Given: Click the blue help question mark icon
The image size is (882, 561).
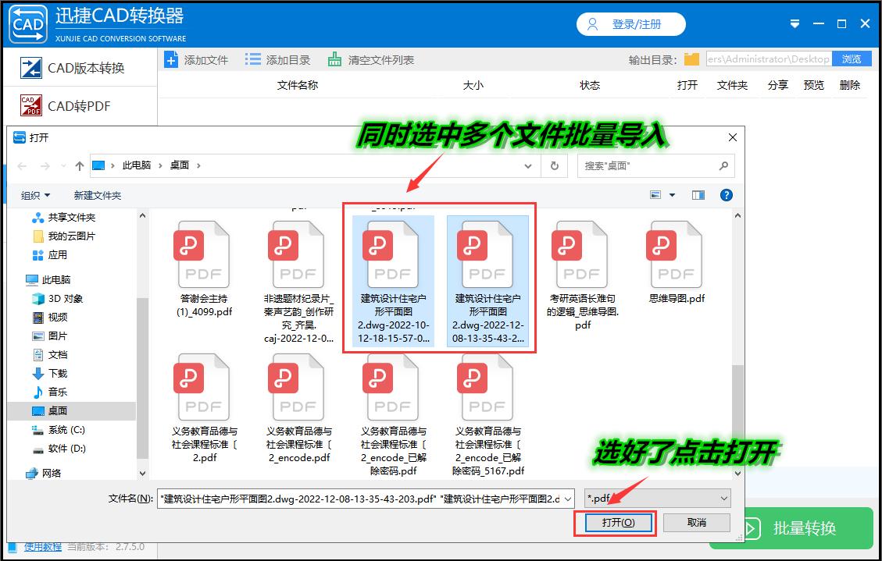Looking at the screenshot, I should pos(727,195).
